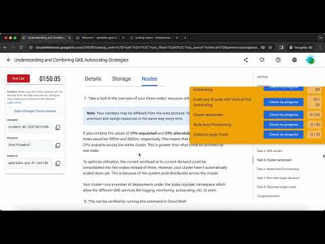Image resolution: width=325 pixels, height=244 pixels.
Task: Click the Incognito indicator in toolbar
Action: coord(301,47)
